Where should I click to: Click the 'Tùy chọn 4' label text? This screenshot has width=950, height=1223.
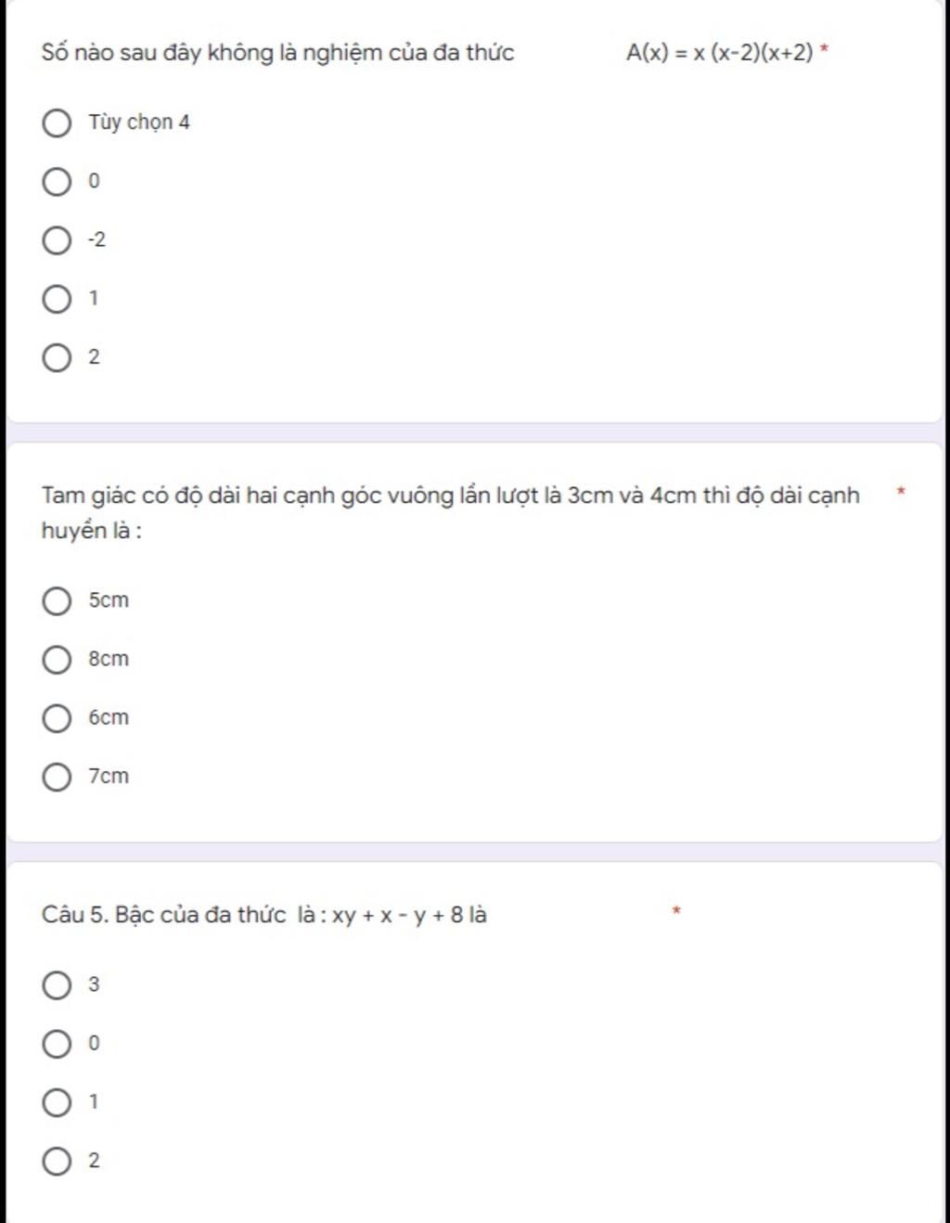(139, 122)
